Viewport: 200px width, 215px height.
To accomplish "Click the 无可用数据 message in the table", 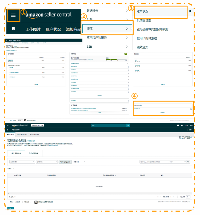I will [99, 187].
